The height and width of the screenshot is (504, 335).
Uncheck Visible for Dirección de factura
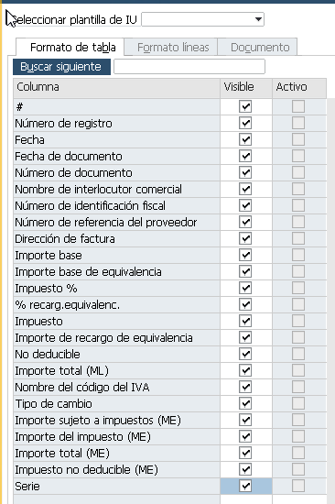[x=245, y=239]
